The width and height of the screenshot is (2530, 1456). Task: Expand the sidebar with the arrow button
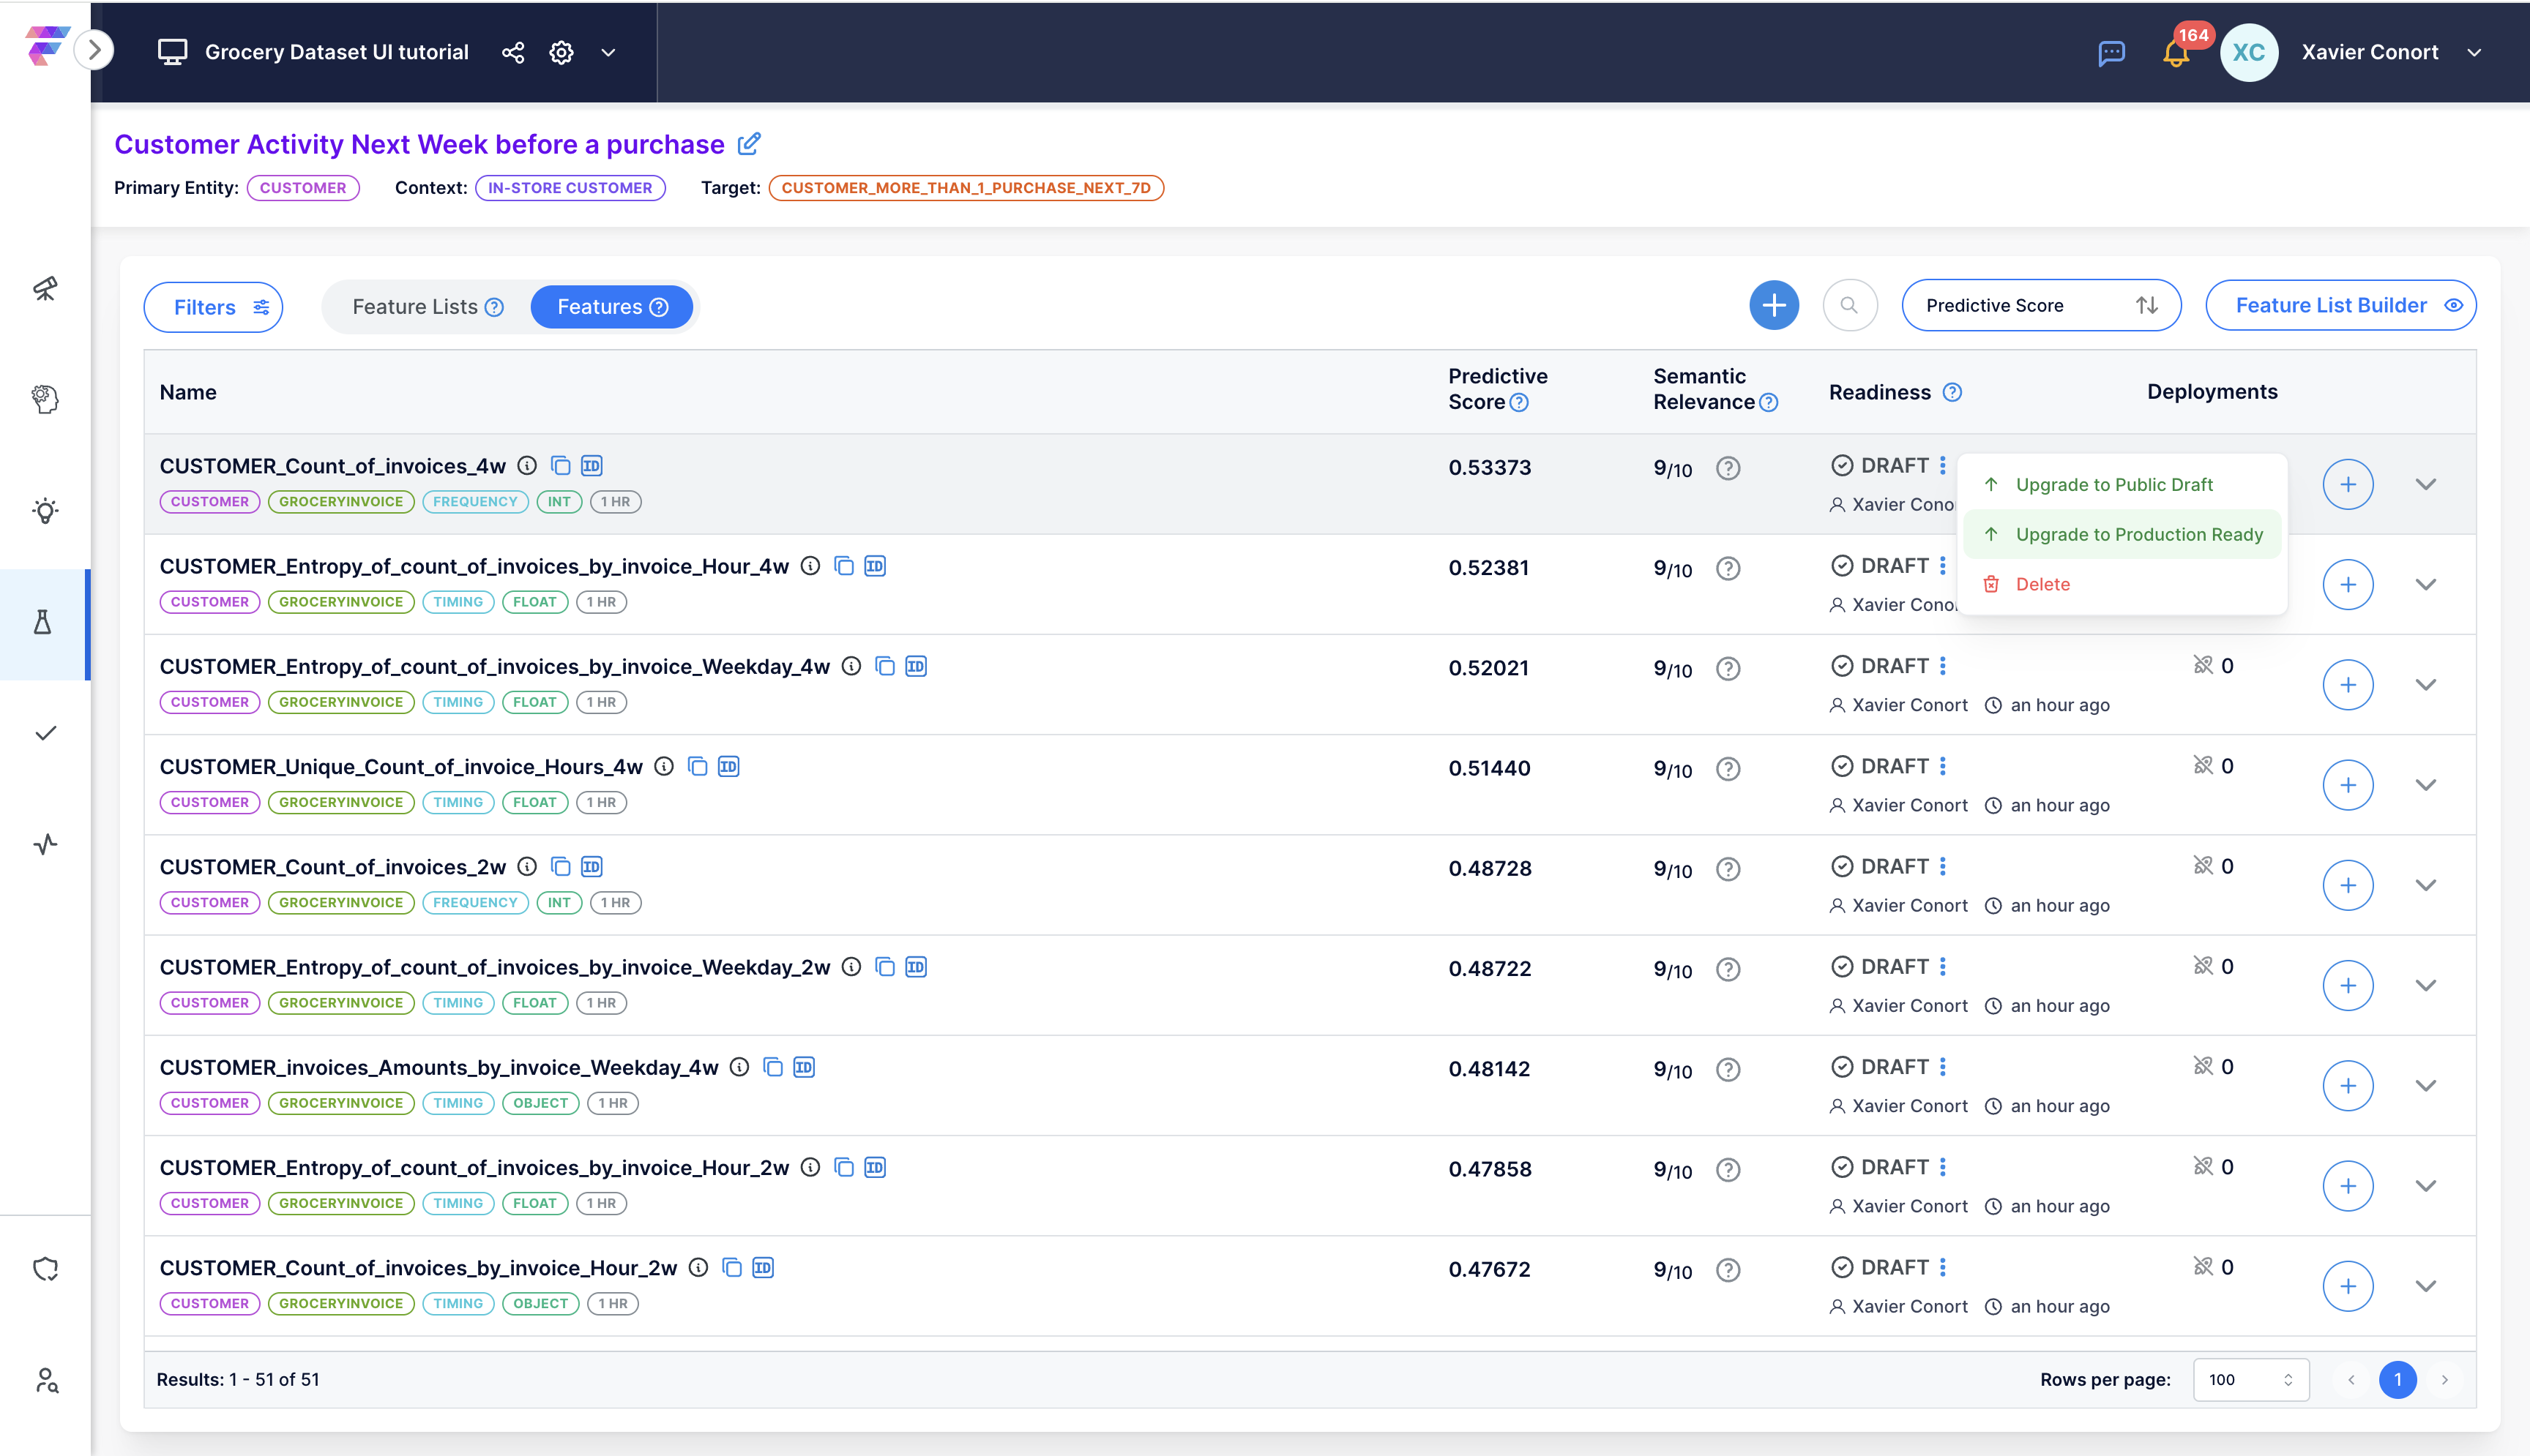[94, 50]
